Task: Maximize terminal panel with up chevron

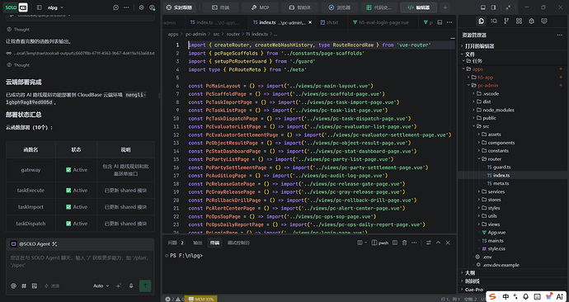Action: pyautogui.click(x=438, y=243)
